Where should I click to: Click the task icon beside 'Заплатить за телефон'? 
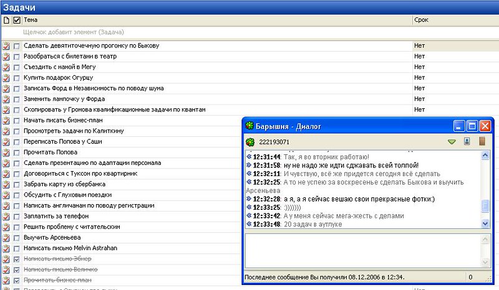pos(6,216)
